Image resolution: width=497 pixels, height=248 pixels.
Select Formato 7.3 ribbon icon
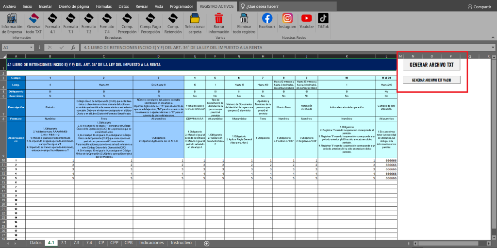(89, 23)
